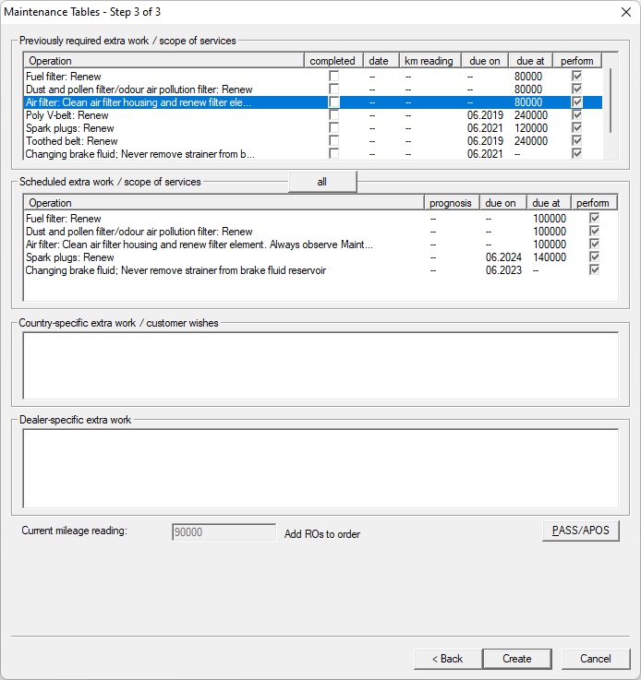This screenshot has width=641, height=680.
Task: Toggle completed checkbox for Spark plugs row
Action: click(x=333, y=128)
